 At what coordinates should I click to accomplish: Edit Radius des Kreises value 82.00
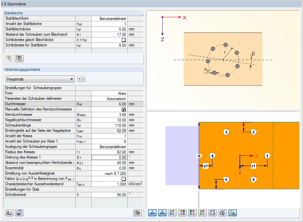109,152
